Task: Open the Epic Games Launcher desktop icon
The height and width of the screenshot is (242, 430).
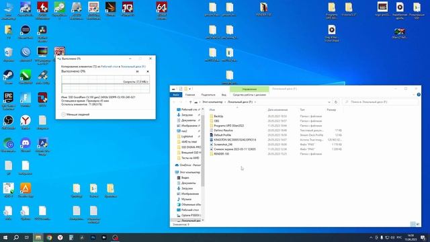Action: (x=8, y=100)
